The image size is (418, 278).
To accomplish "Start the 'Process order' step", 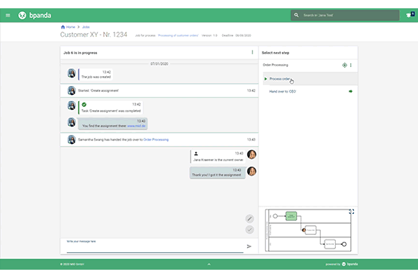I will point(310,79).
